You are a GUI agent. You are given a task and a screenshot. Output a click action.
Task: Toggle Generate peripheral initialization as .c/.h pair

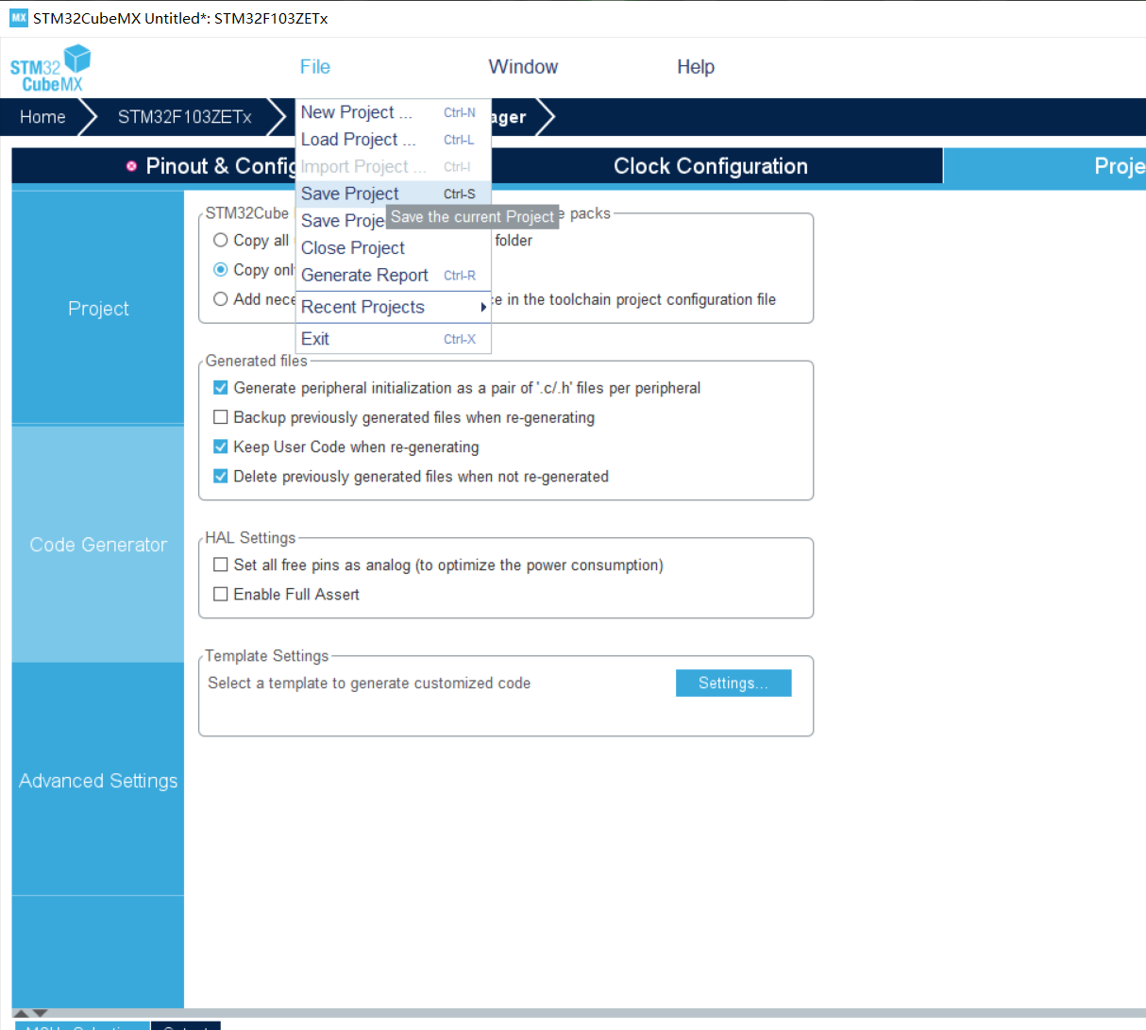point(221,388)
